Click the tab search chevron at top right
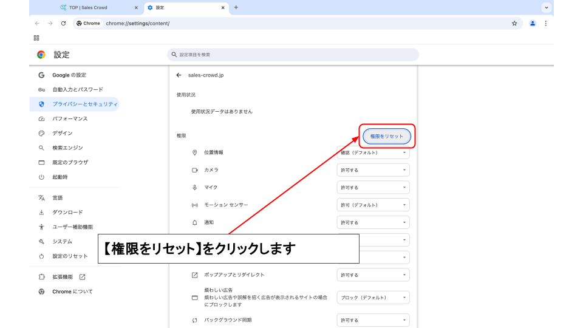 [547, 7]
